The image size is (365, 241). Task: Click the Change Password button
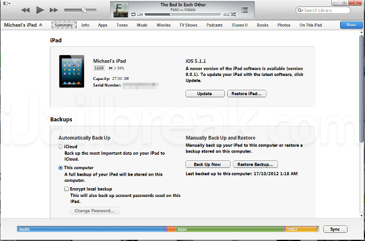[95, 211]
